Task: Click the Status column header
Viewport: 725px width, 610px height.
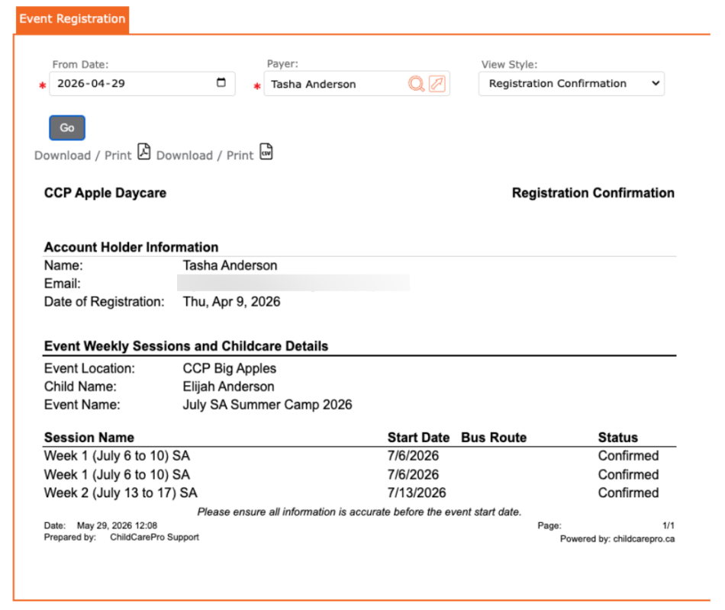Action: [x=617, y=438]
